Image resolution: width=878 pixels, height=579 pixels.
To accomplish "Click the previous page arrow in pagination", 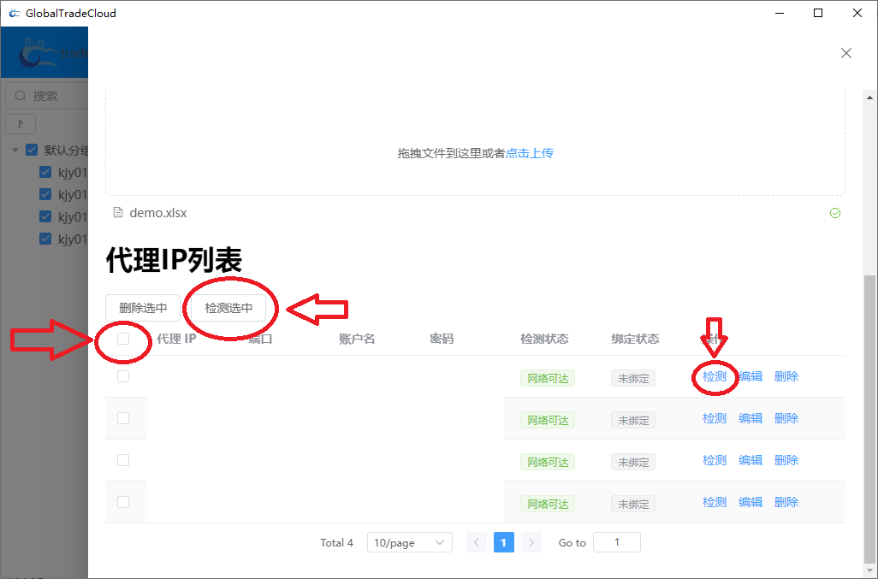I will [x=477, y=541].
